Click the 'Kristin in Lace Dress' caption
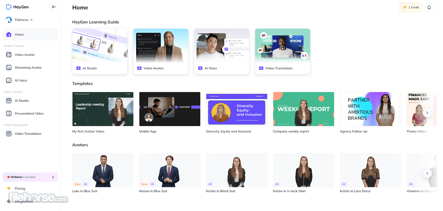The width and height of the screenshot is (443, 211). click(x=355, y=191)
